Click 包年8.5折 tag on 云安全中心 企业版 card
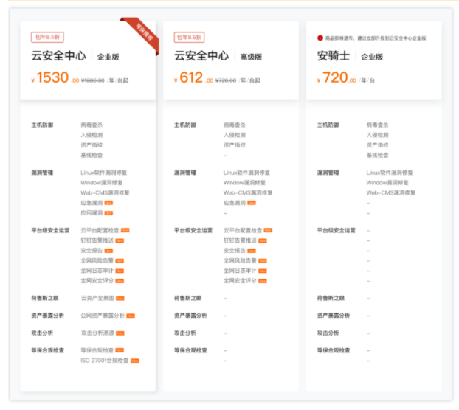 [x=47, y=37]
